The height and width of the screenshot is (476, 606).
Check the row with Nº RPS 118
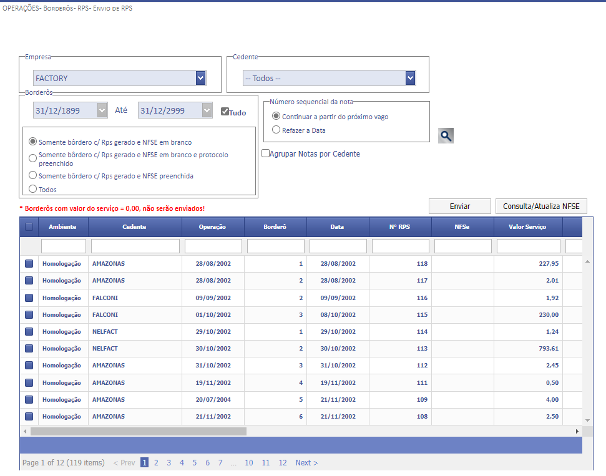(x=29, y=264)
